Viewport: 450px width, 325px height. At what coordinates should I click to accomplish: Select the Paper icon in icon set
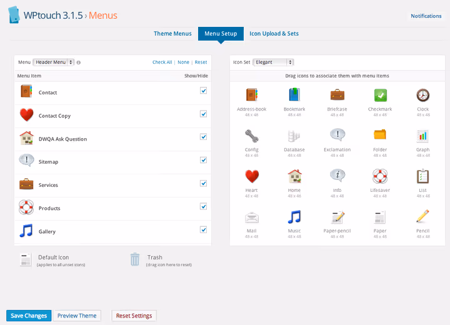pyautogui.click(x=380, y=217)
